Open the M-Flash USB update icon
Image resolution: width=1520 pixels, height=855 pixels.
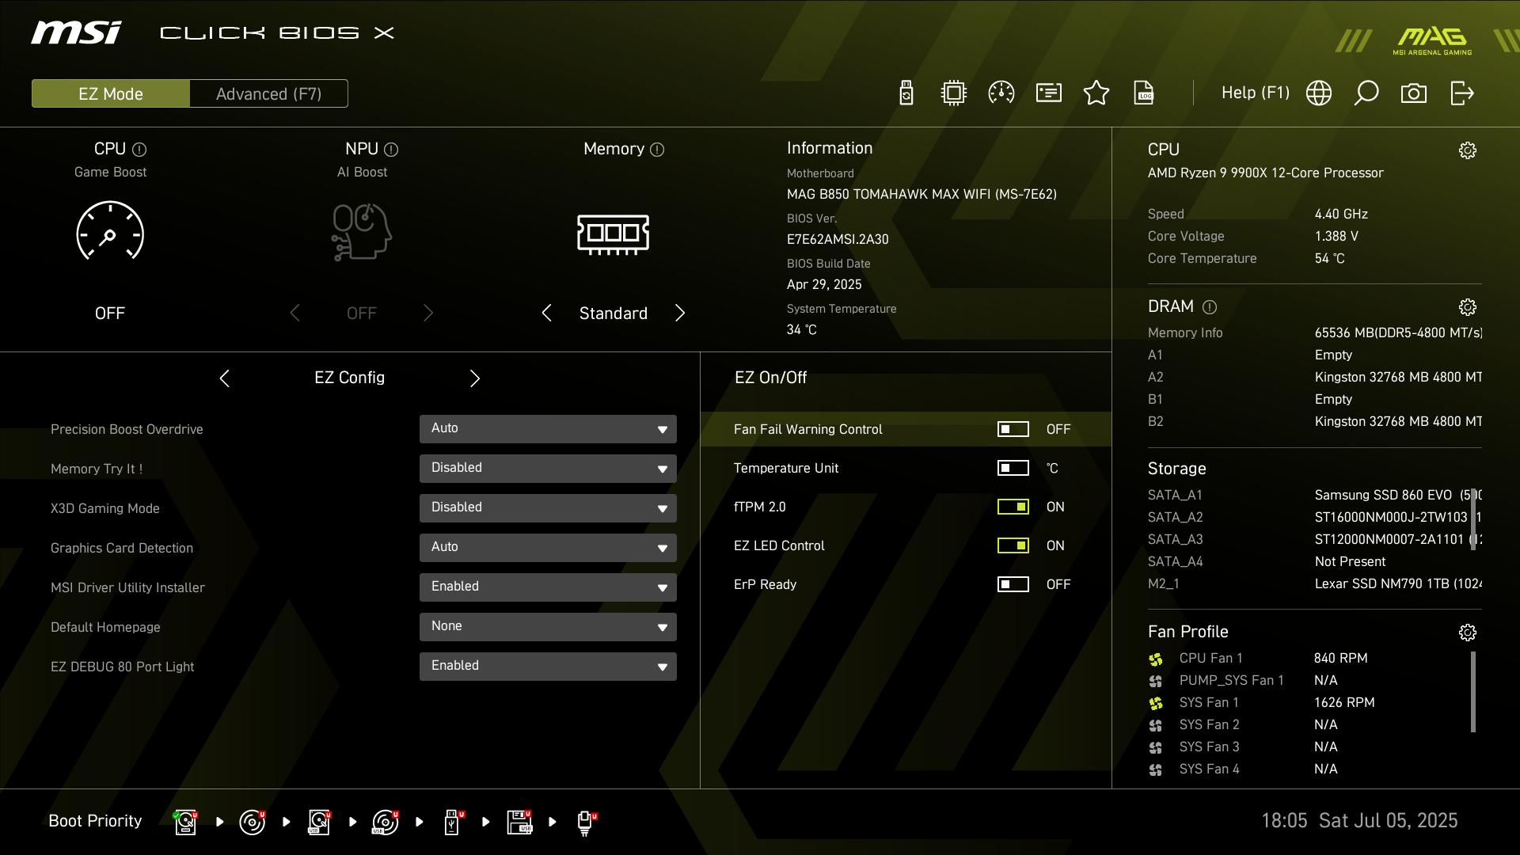(906, 93)
